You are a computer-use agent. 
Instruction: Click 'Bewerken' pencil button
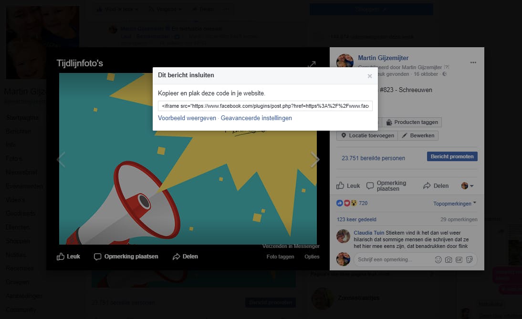[x=418, y=135]
